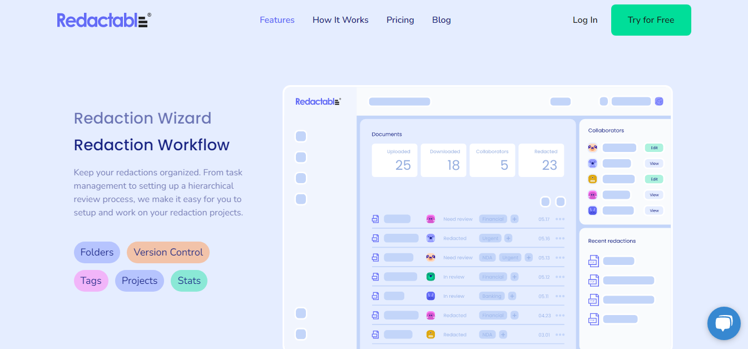Select the Version Control pill
The image size is (748, 349).
[x=168, y=252]
